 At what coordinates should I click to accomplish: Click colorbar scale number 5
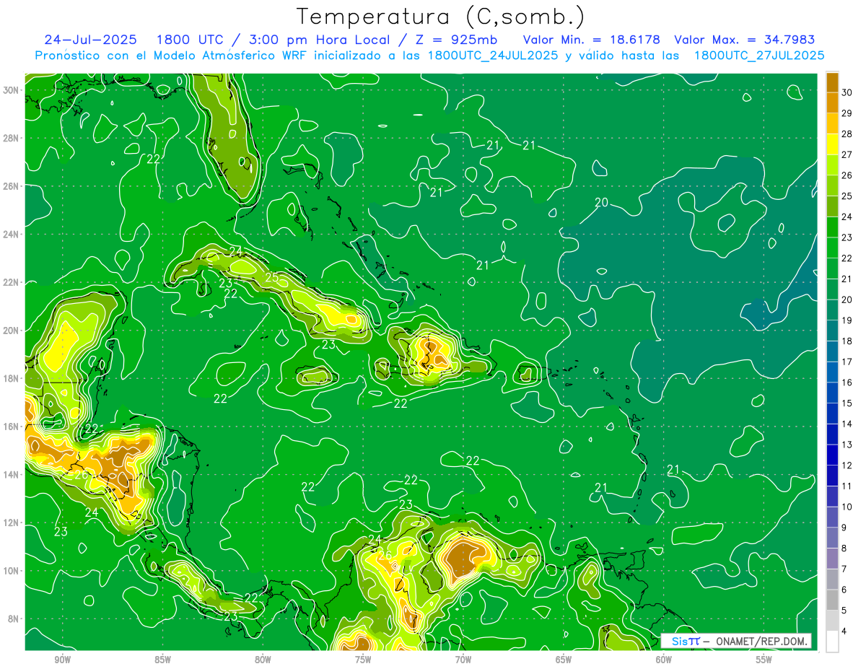tap(844, 611)
